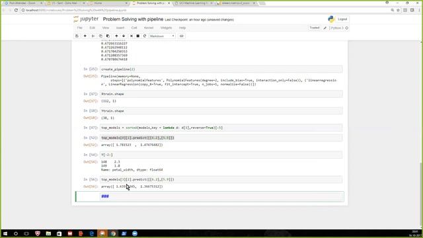Image resolution: width=423 pixels, height=238 pixels.
Task: Open File Explorer from taskbar
Action: [x=48, y=233]
